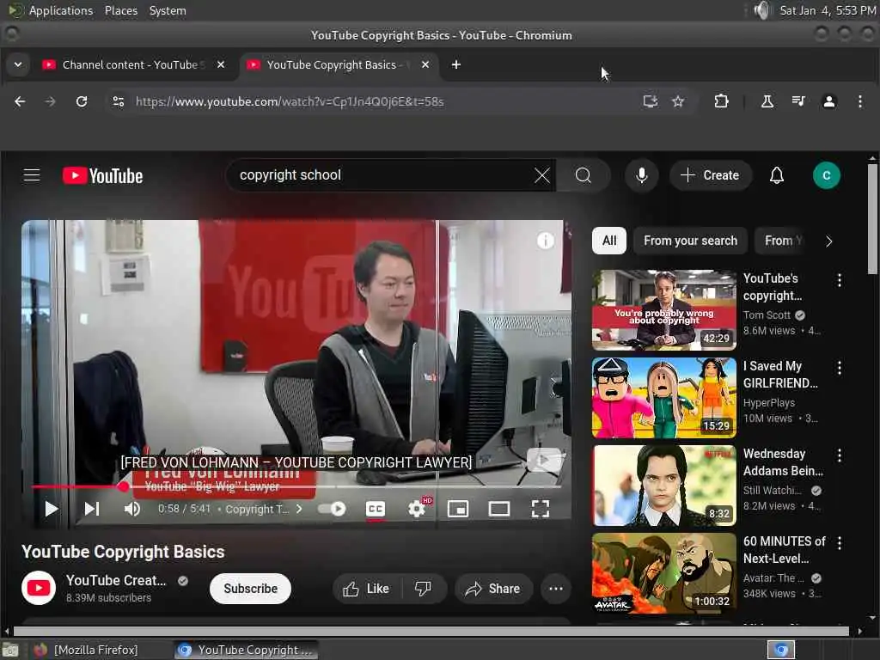Dislike the video
Image resolution: width=880 pixels, height=660 pixels.
[x=423, y=589]
